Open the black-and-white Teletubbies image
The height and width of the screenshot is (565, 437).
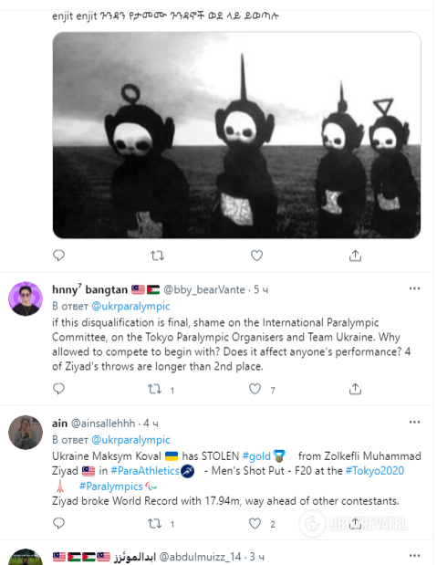tap(236, 135)
